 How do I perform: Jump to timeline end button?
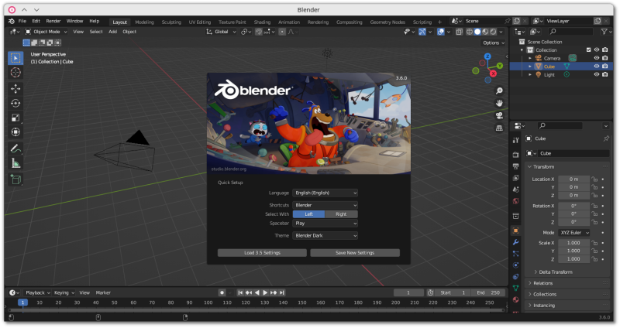282,293
